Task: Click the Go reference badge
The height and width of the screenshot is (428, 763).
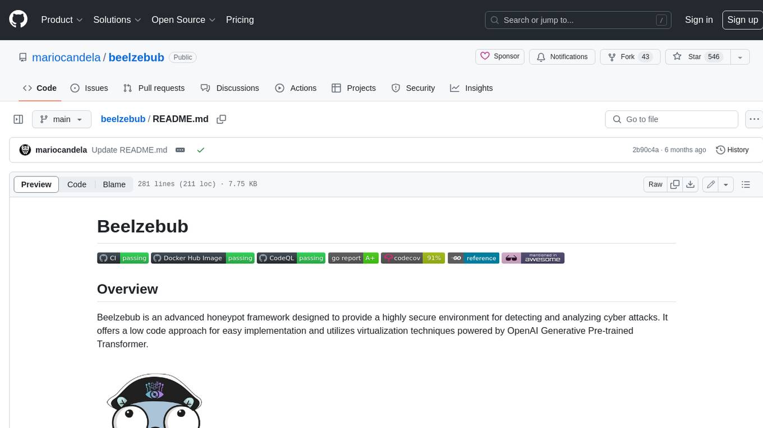Action: [x=473, y=258]
